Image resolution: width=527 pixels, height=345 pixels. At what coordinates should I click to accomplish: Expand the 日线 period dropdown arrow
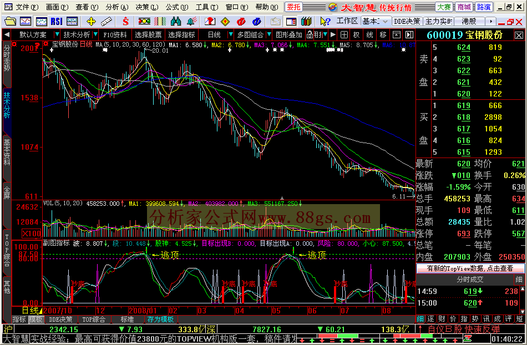(x=231, y=34)
